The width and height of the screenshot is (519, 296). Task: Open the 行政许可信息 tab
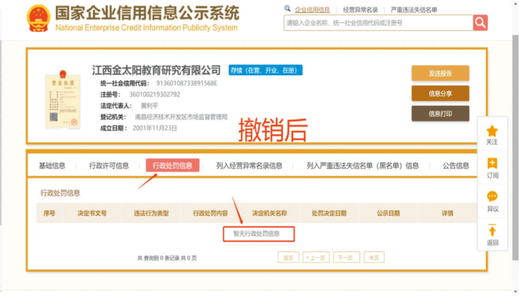109,166
